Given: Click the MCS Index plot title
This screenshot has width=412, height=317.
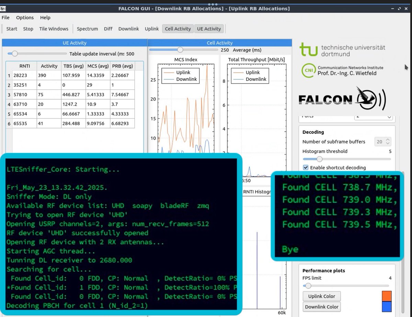Looking at the screenshot, I should 186,60.
